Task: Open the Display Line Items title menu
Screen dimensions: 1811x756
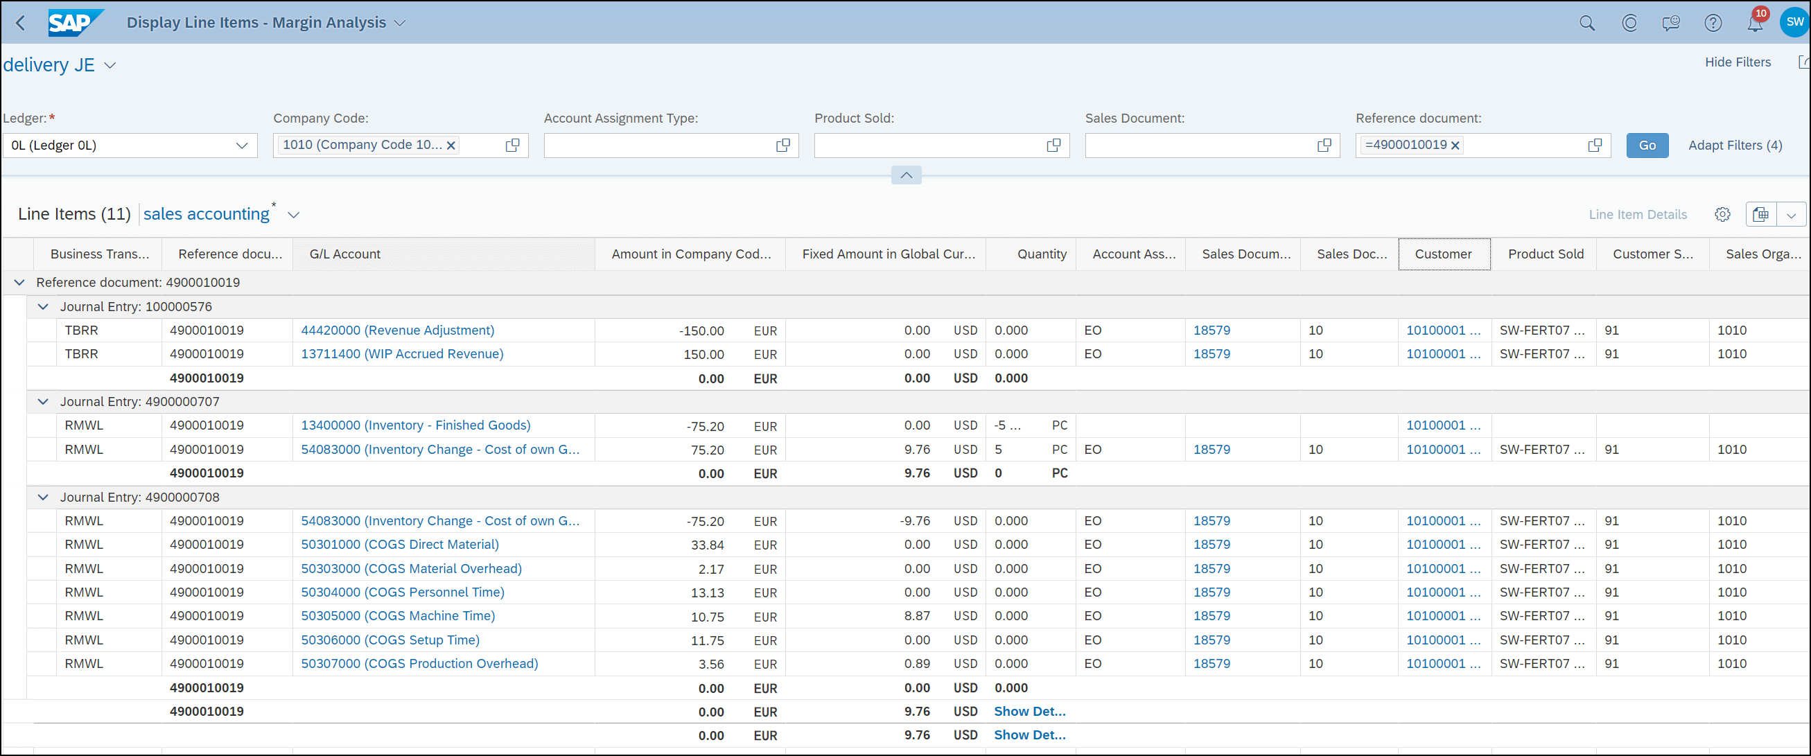Action: point(401,22)
